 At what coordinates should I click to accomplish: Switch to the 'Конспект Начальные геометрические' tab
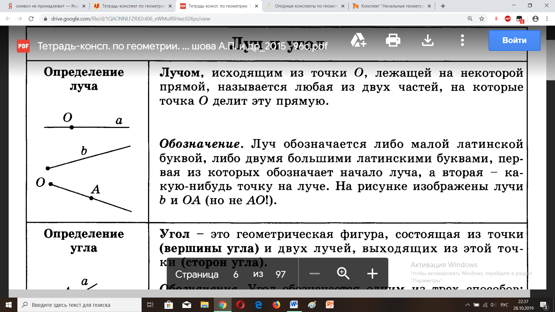(x=392, y=6)
